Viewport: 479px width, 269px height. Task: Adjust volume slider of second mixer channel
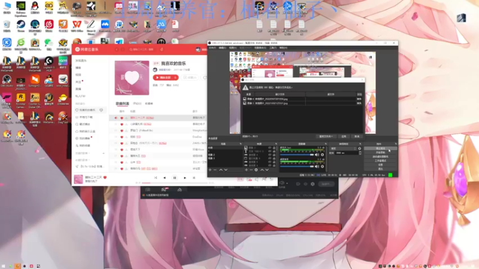(297, 167)
